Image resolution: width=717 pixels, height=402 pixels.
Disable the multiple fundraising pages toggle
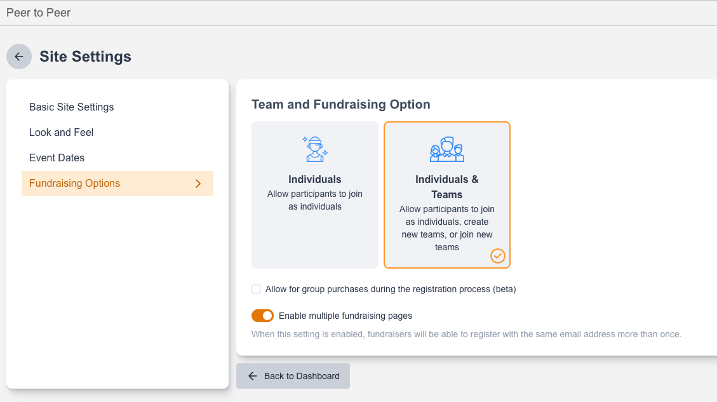[262, 316]
